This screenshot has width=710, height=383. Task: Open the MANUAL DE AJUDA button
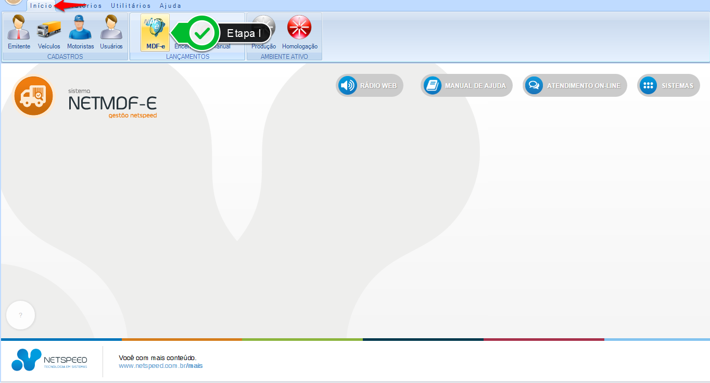coord(466,85)
